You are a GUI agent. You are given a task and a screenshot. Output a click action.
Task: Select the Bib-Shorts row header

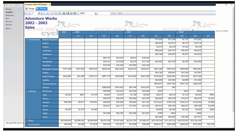point(50,91)
